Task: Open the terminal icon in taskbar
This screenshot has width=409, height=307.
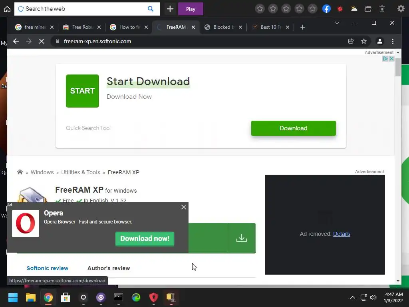Action: click(x=118, y=297)
